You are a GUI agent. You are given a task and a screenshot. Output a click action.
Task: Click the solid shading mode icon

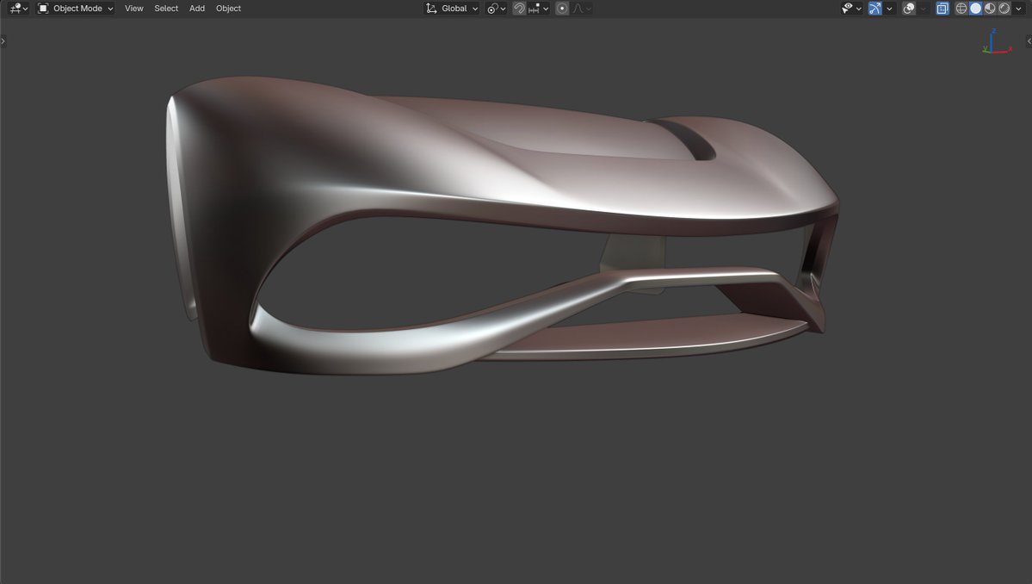[x=975, y=8]
